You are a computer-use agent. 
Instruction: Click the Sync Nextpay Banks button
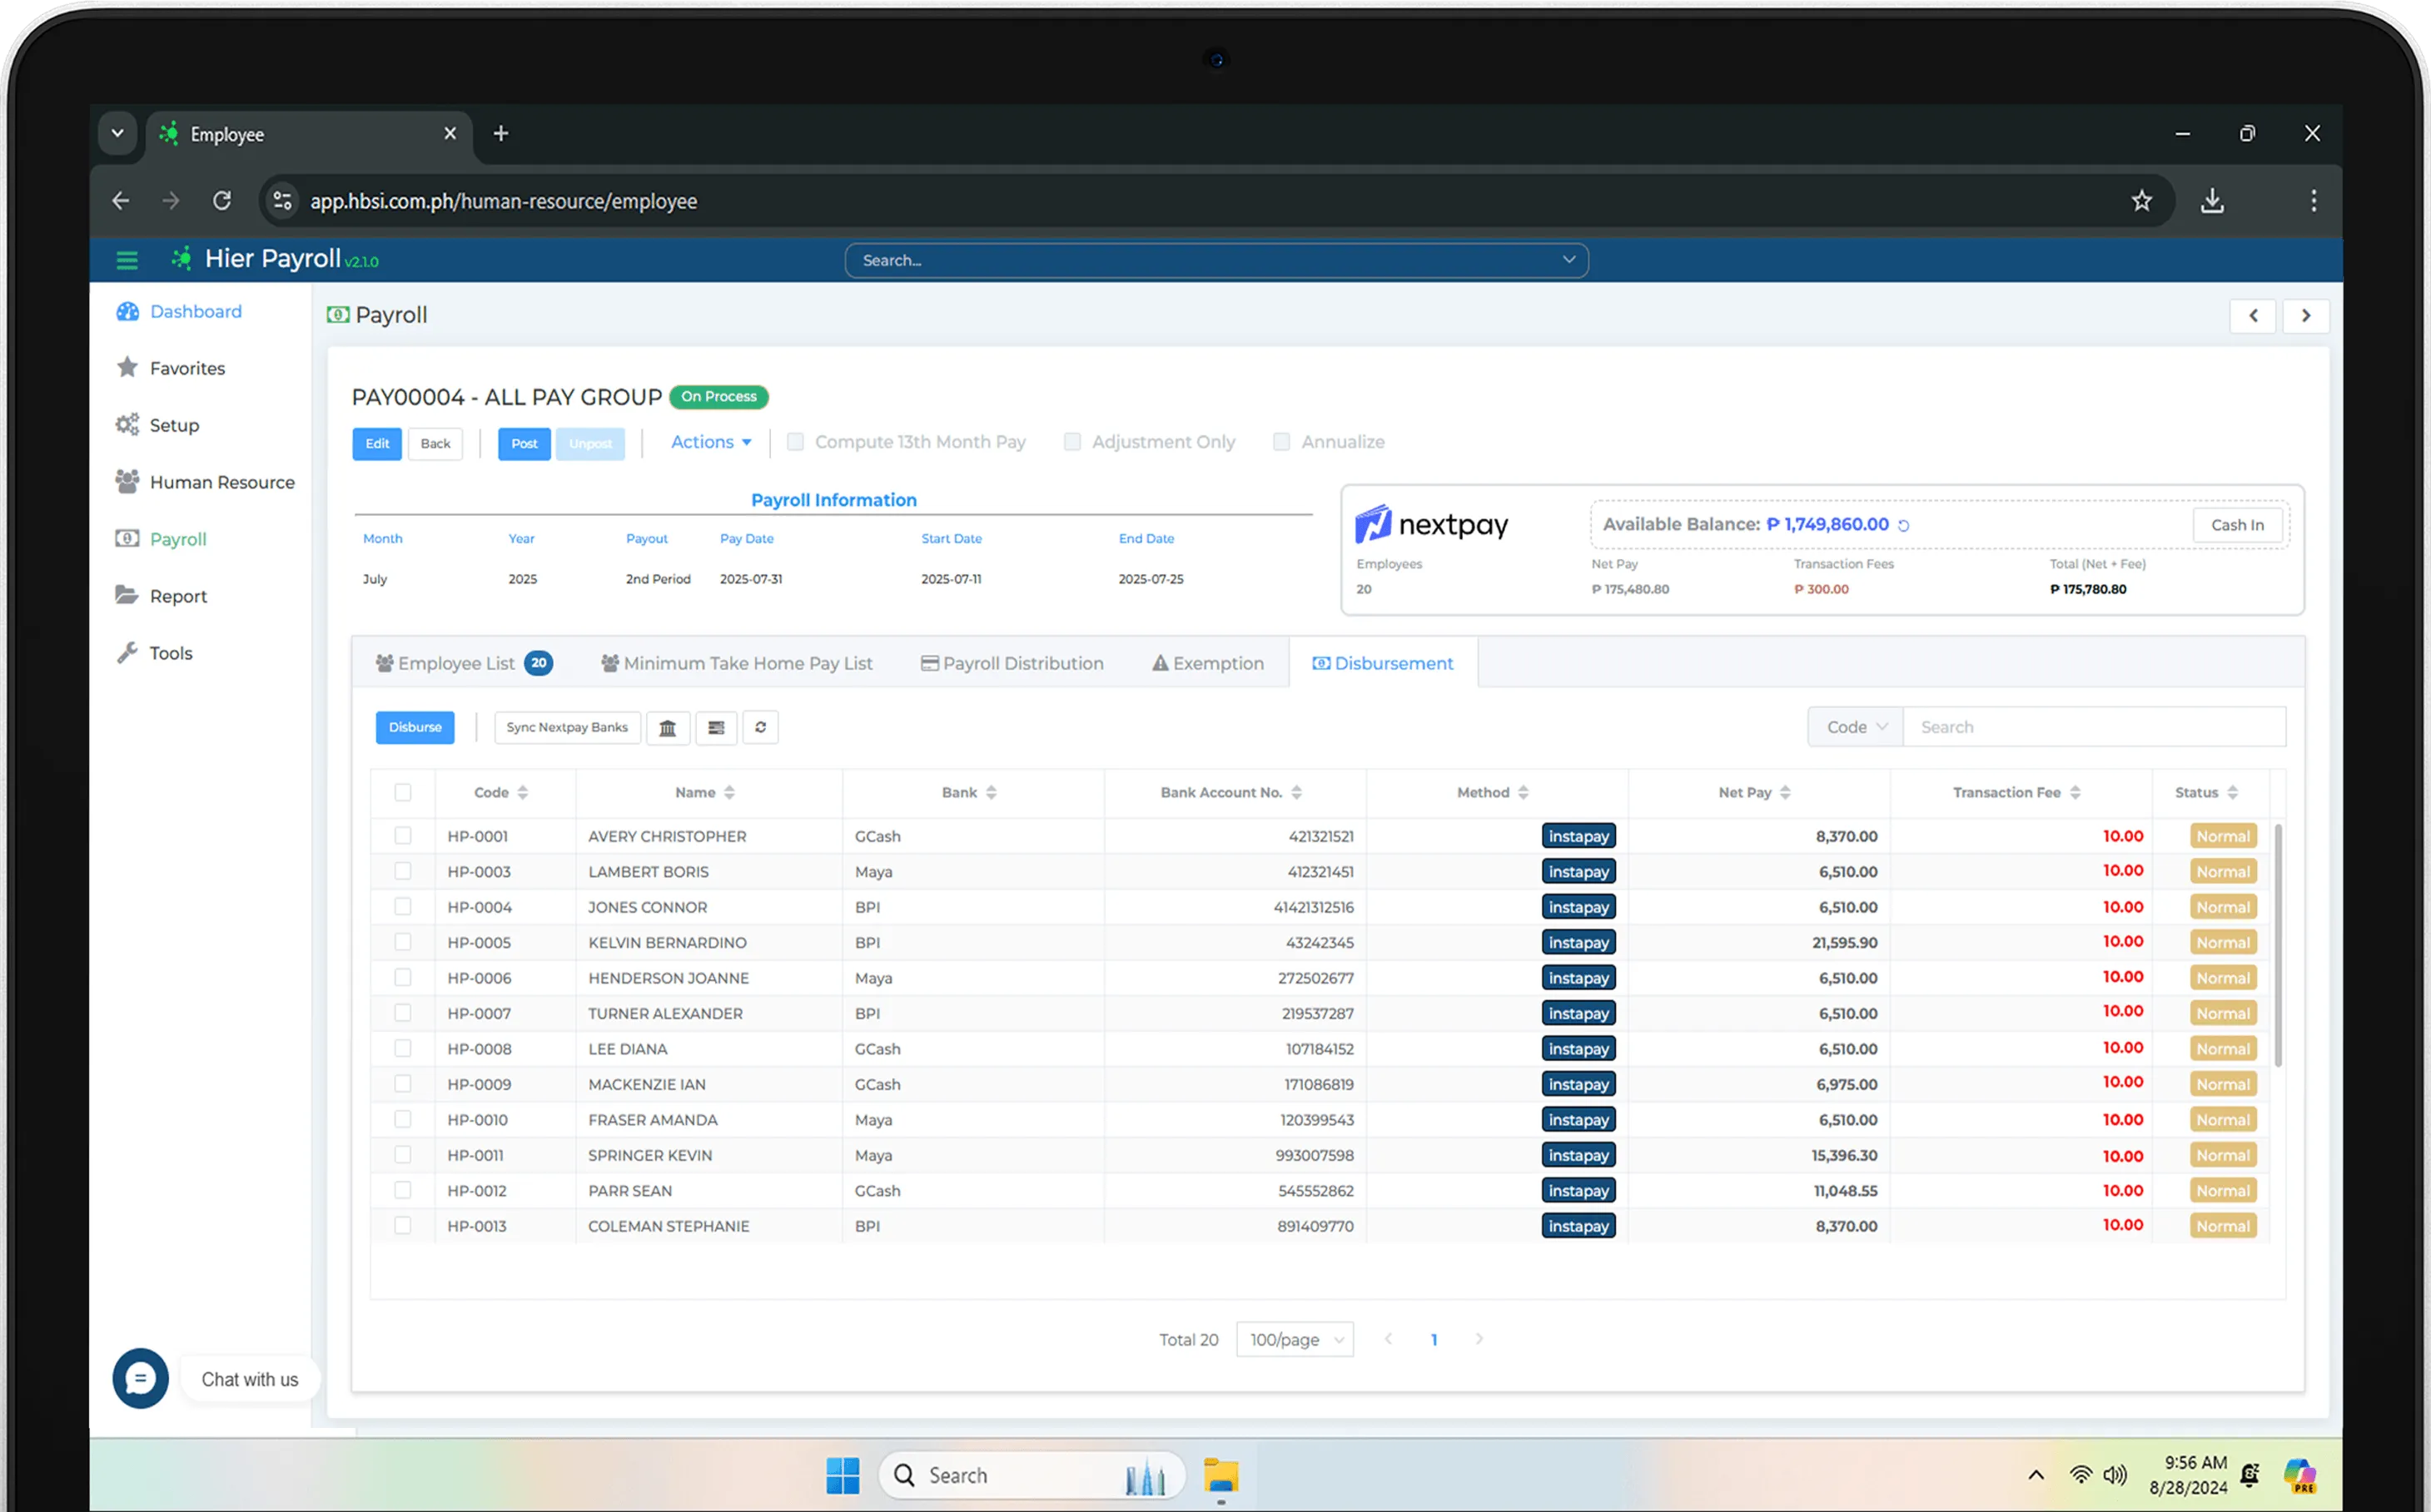click(x=567, y=727)
